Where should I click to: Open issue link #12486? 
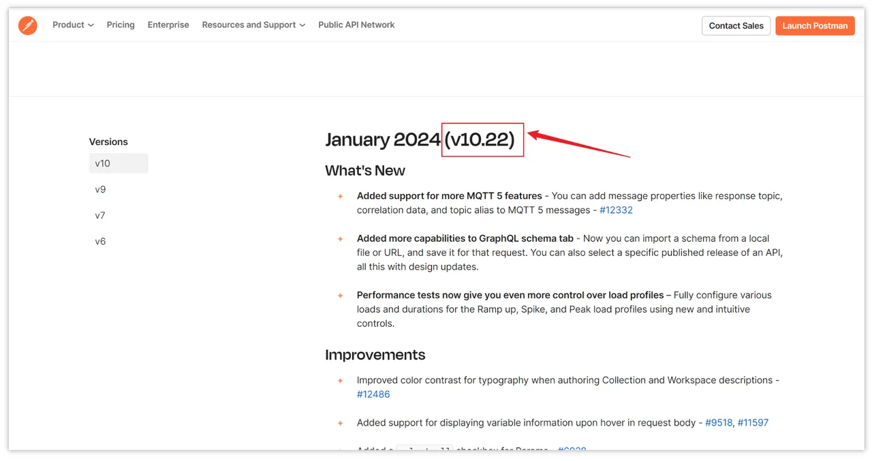pyautogui.click(x=373, y=394)
